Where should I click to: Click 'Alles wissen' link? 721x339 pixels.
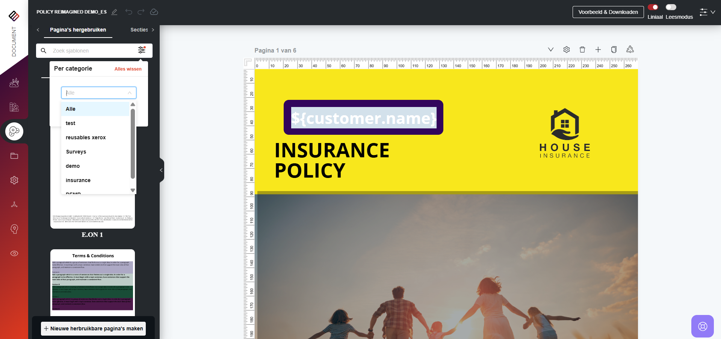(x=128, y=69)
